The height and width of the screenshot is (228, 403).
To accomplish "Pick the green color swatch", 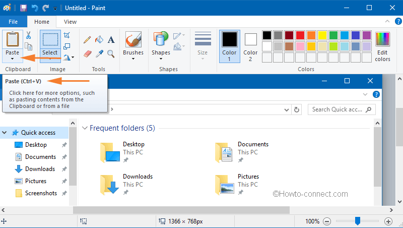I will pos(333,35).
